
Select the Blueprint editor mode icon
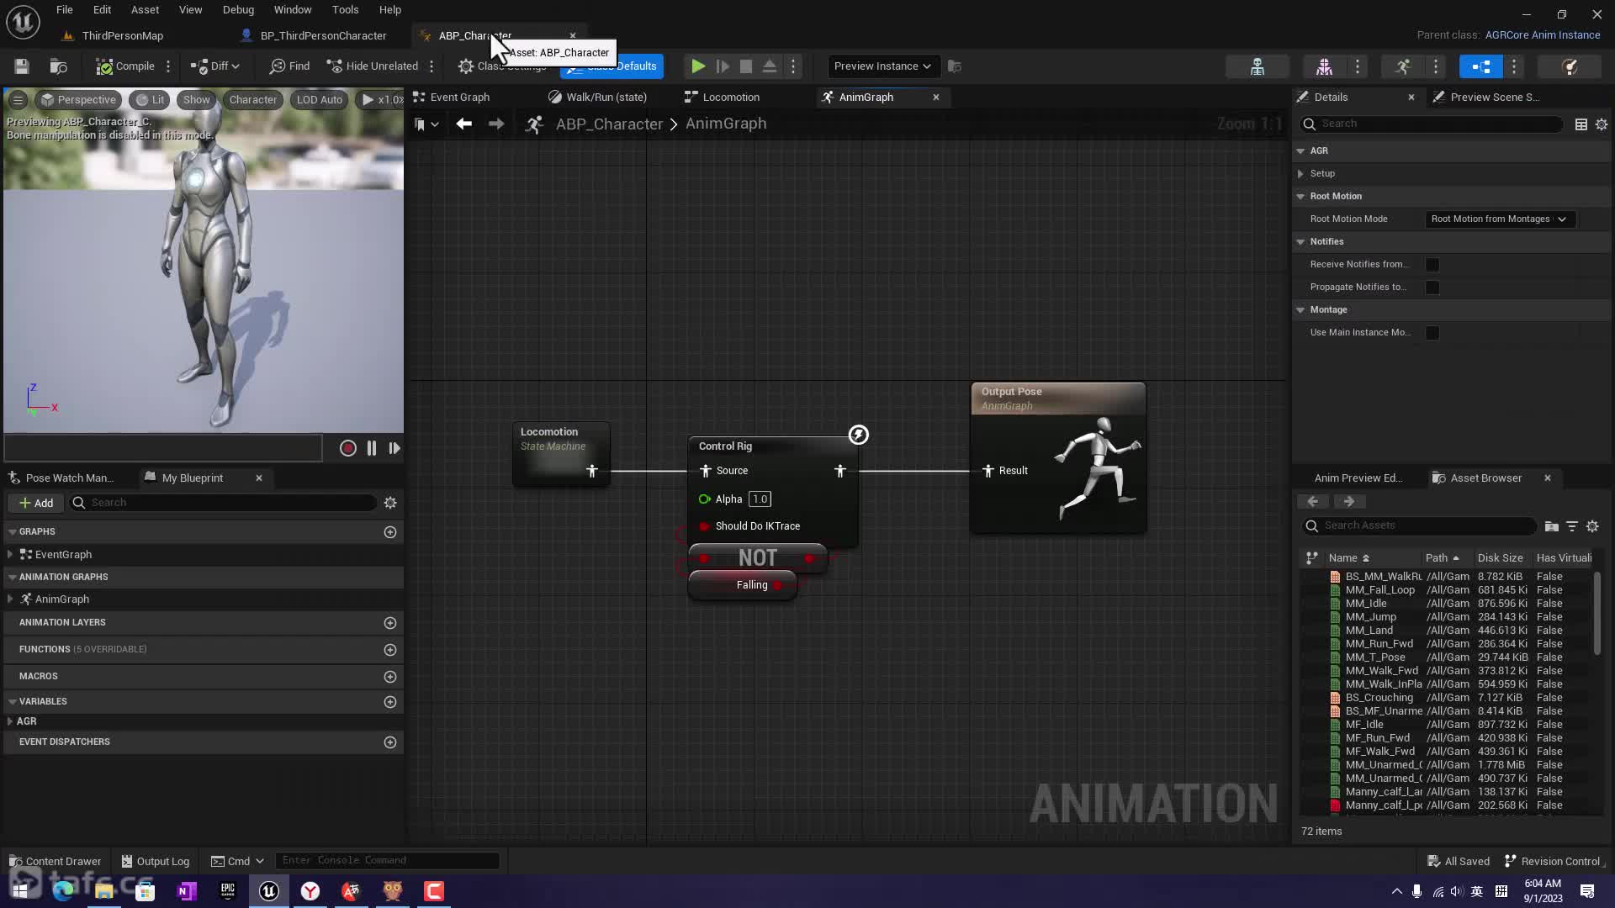(1480, 66)
